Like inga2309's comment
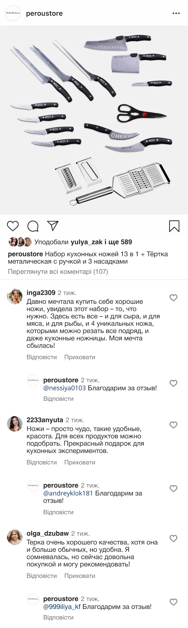This screenshot has width=188, height=628. tap(173, 298)
